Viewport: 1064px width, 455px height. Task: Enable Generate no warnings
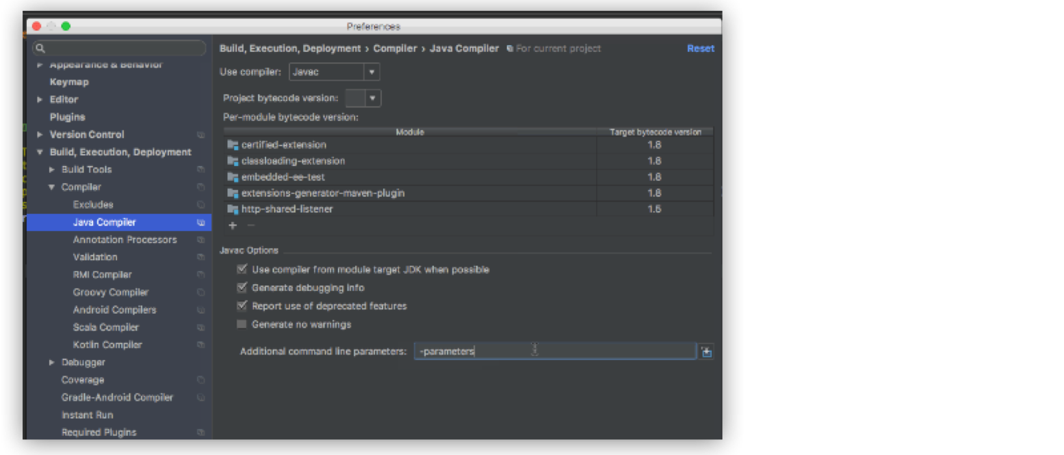(242, 325)
